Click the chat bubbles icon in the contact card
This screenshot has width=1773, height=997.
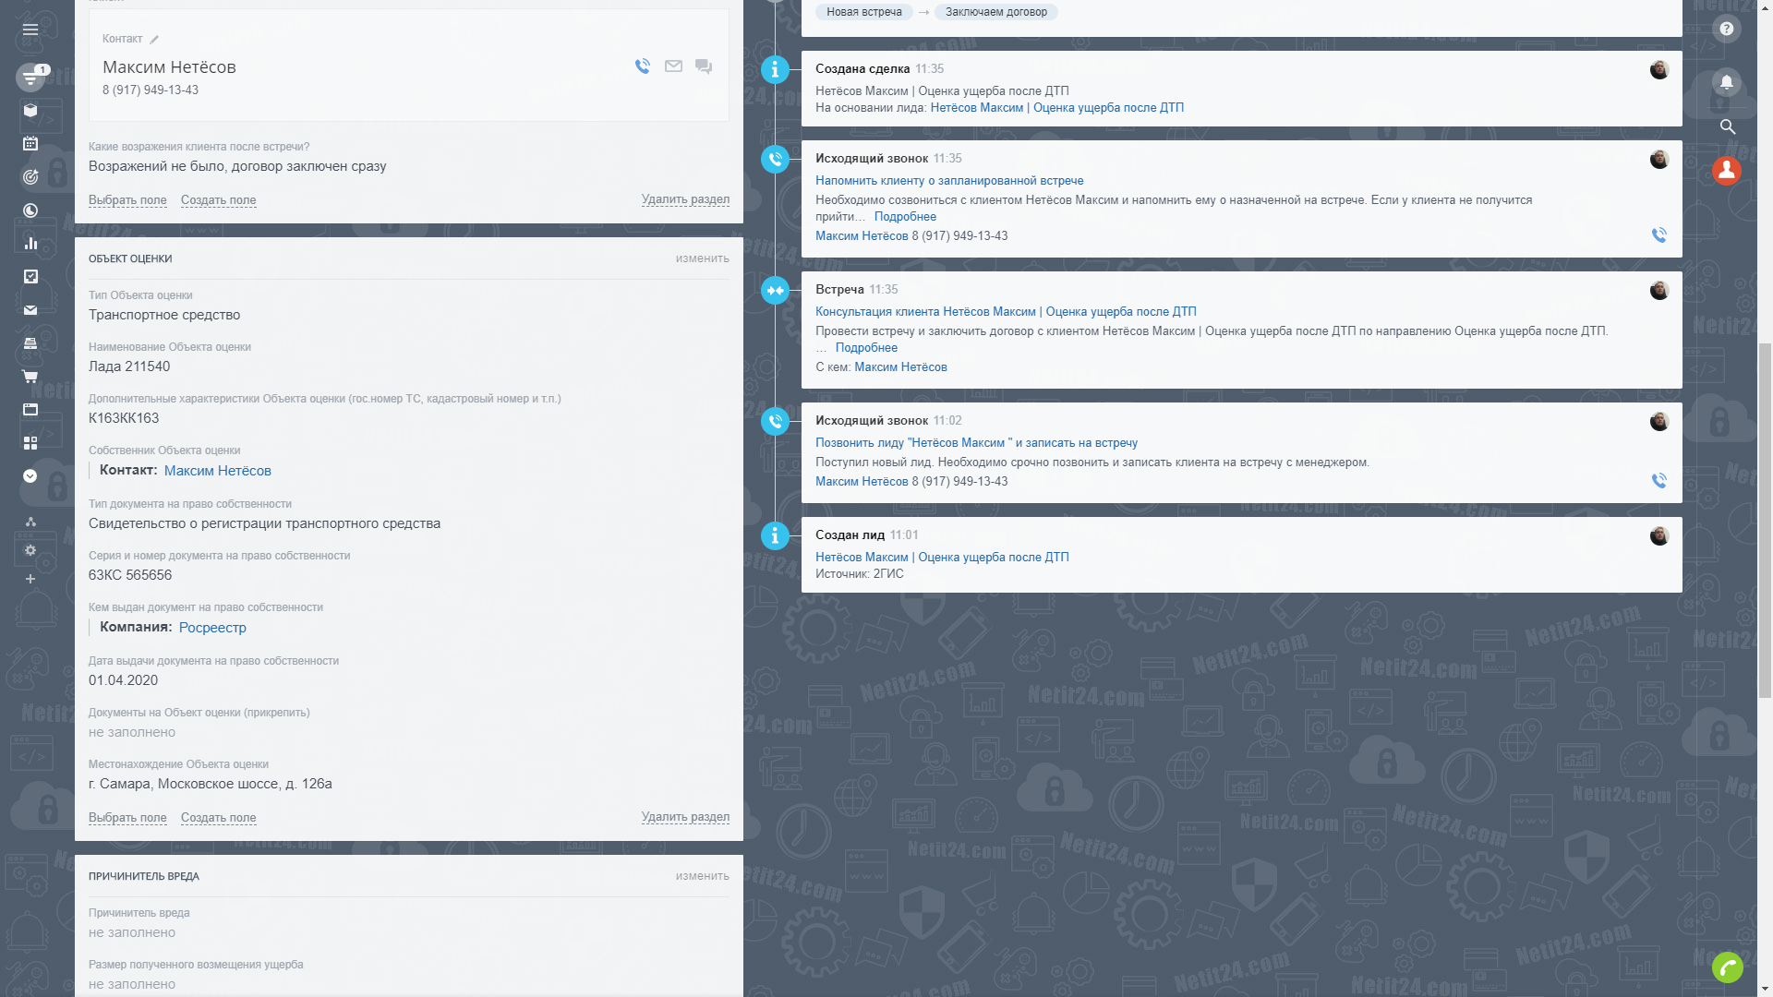click(x=704, y=66)
